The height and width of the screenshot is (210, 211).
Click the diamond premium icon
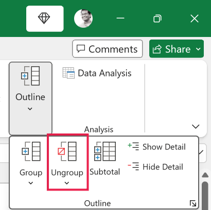(x=45, y=18)
